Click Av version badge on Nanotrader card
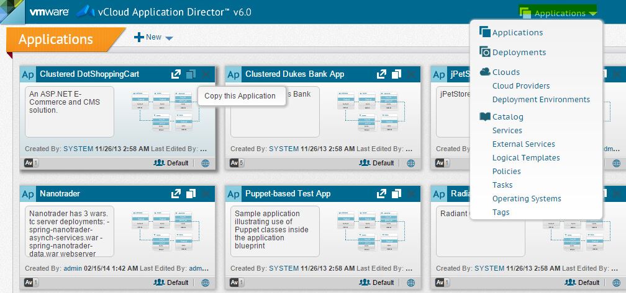 31,282
